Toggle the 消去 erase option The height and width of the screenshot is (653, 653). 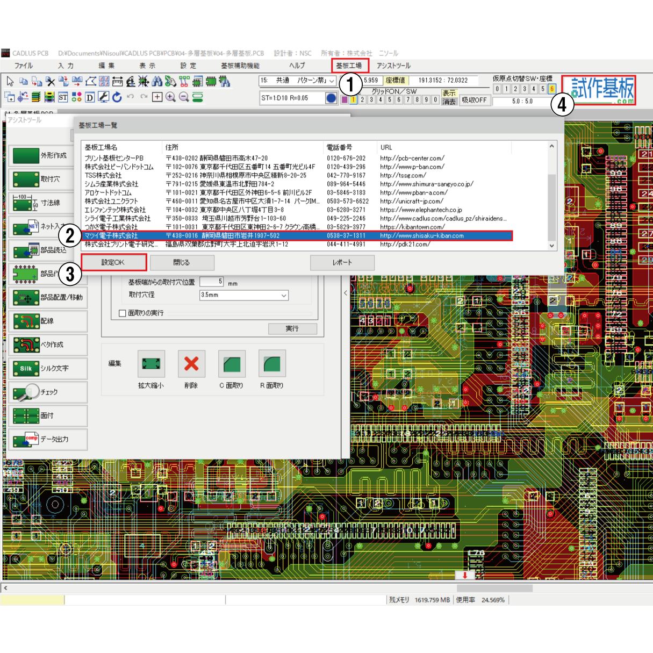[449, 101]
